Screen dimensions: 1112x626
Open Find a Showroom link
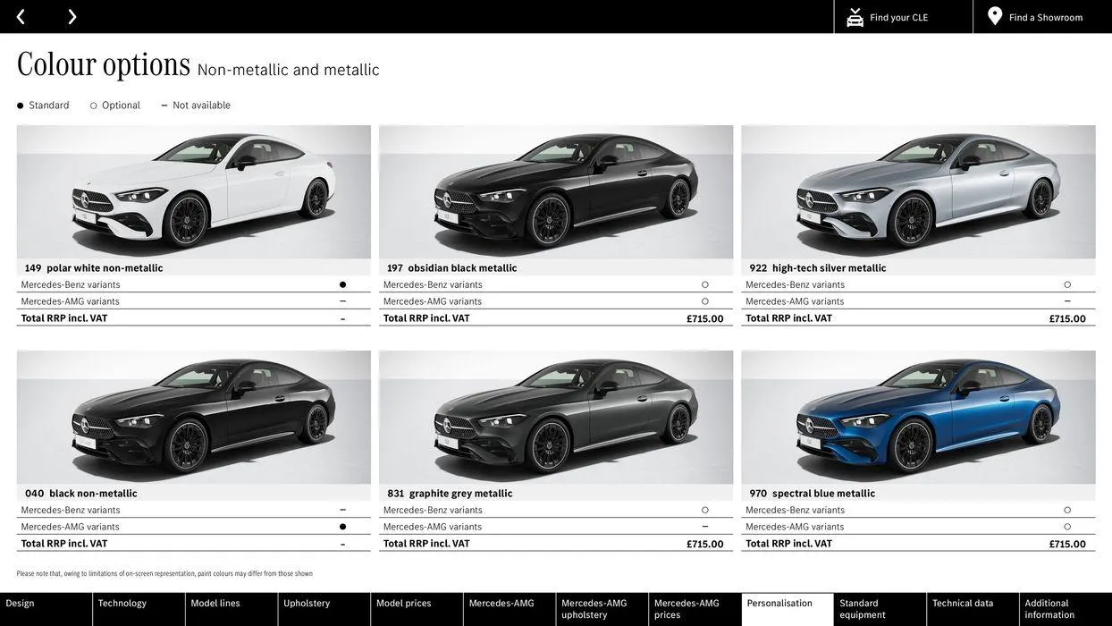1045,17
